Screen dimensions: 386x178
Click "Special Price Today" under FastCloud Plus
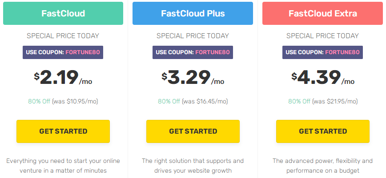click(x=193, y=36)
